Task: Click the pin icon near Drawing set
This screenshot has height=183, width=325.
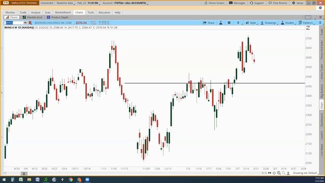Action: coord(288,173)
